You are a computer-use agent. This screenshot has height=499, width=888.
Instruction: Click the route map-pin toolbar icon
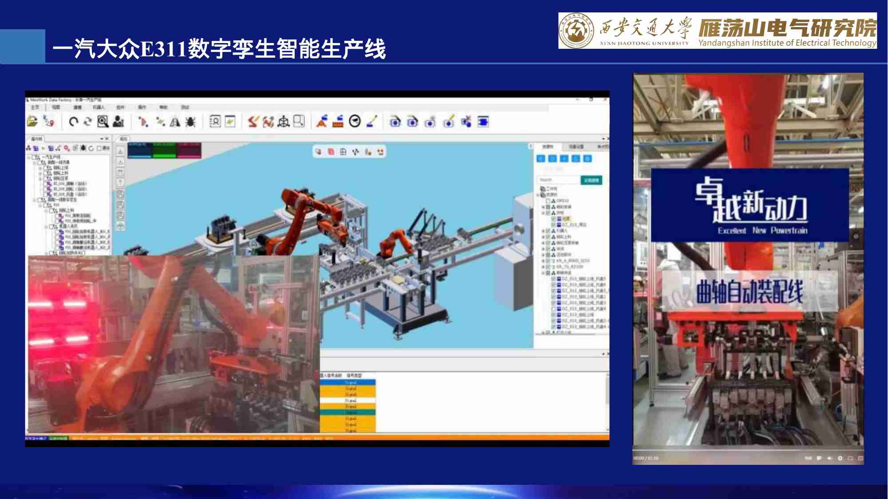pos(48,121)
